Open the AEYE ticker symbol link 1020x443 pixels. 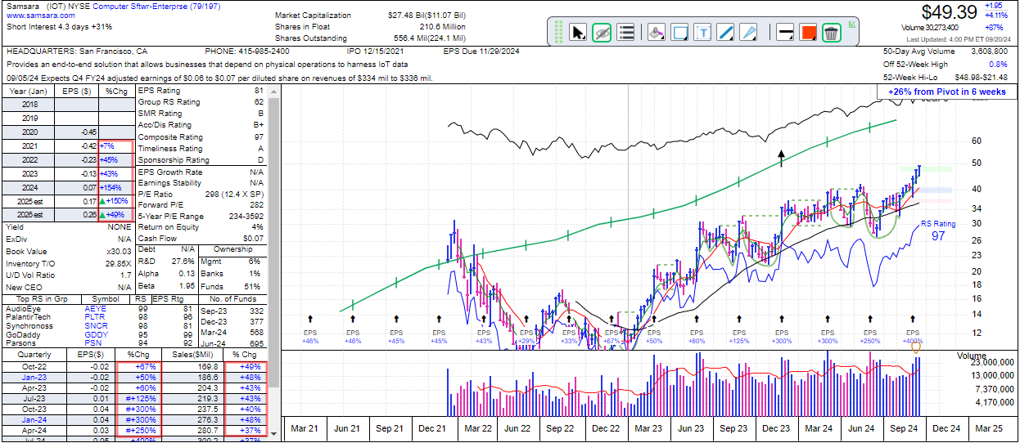tap(95, 309)
